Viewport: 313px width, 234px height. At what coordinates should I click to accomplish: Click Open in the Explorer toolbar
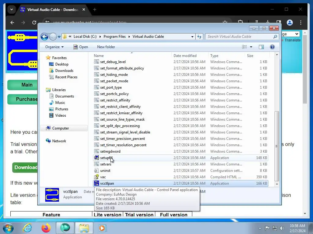click(81, 47)
